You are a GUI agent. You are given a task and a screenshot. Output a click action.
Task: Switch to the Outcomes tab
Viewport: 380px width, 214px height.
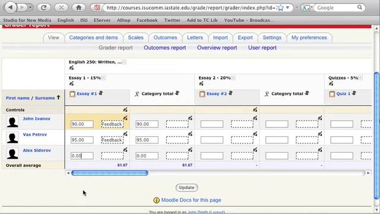tap(165, 37)
